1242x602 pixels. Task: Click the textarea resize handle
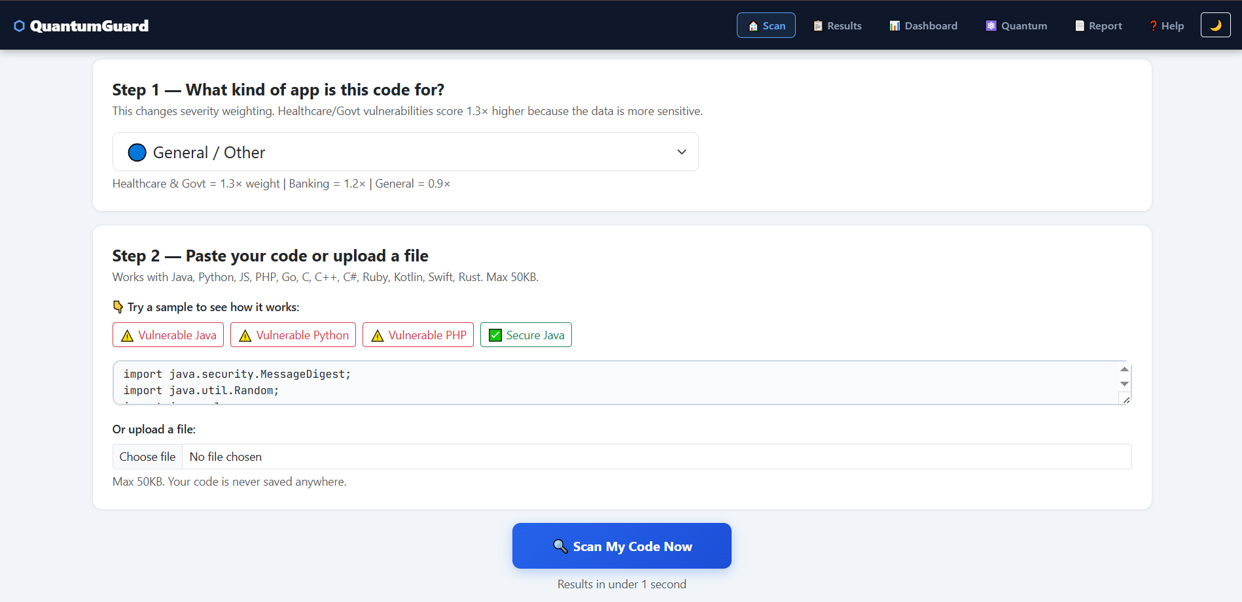pyautogui.click(x=1126, y=399)
